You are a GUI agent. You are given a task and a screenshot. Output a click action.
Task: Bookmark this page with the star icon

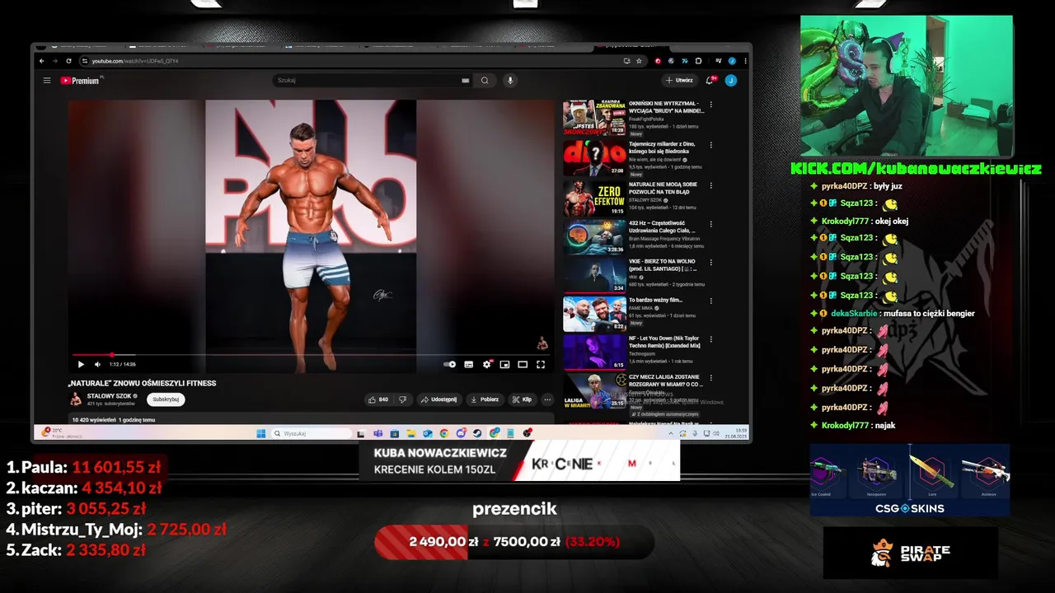point(639,61)
